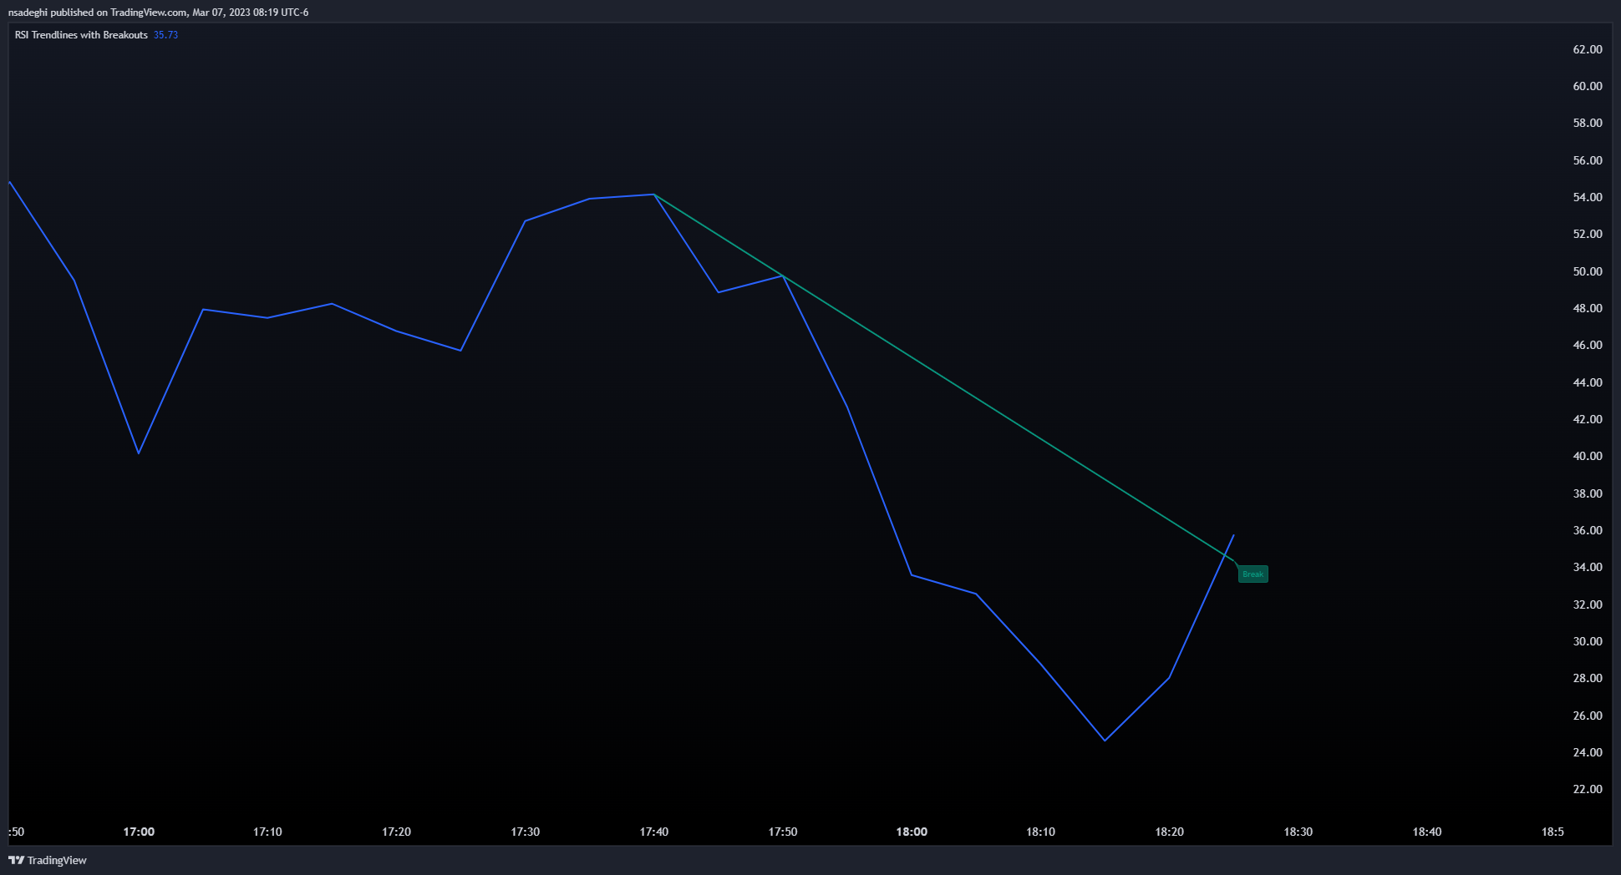1621x875 pixels.
Task: Click the 30.00 price axis label
Action: (x=1588, y=641)
